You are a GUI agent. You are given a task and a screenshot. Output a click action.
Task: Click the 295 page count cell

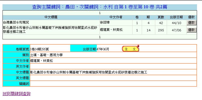tap(161, 30)
